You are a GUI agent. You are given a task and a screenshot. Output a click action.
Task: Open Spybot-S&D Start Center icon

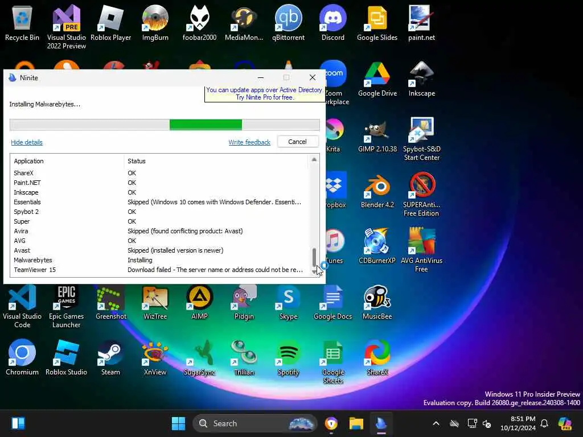[x=421, y=139]
